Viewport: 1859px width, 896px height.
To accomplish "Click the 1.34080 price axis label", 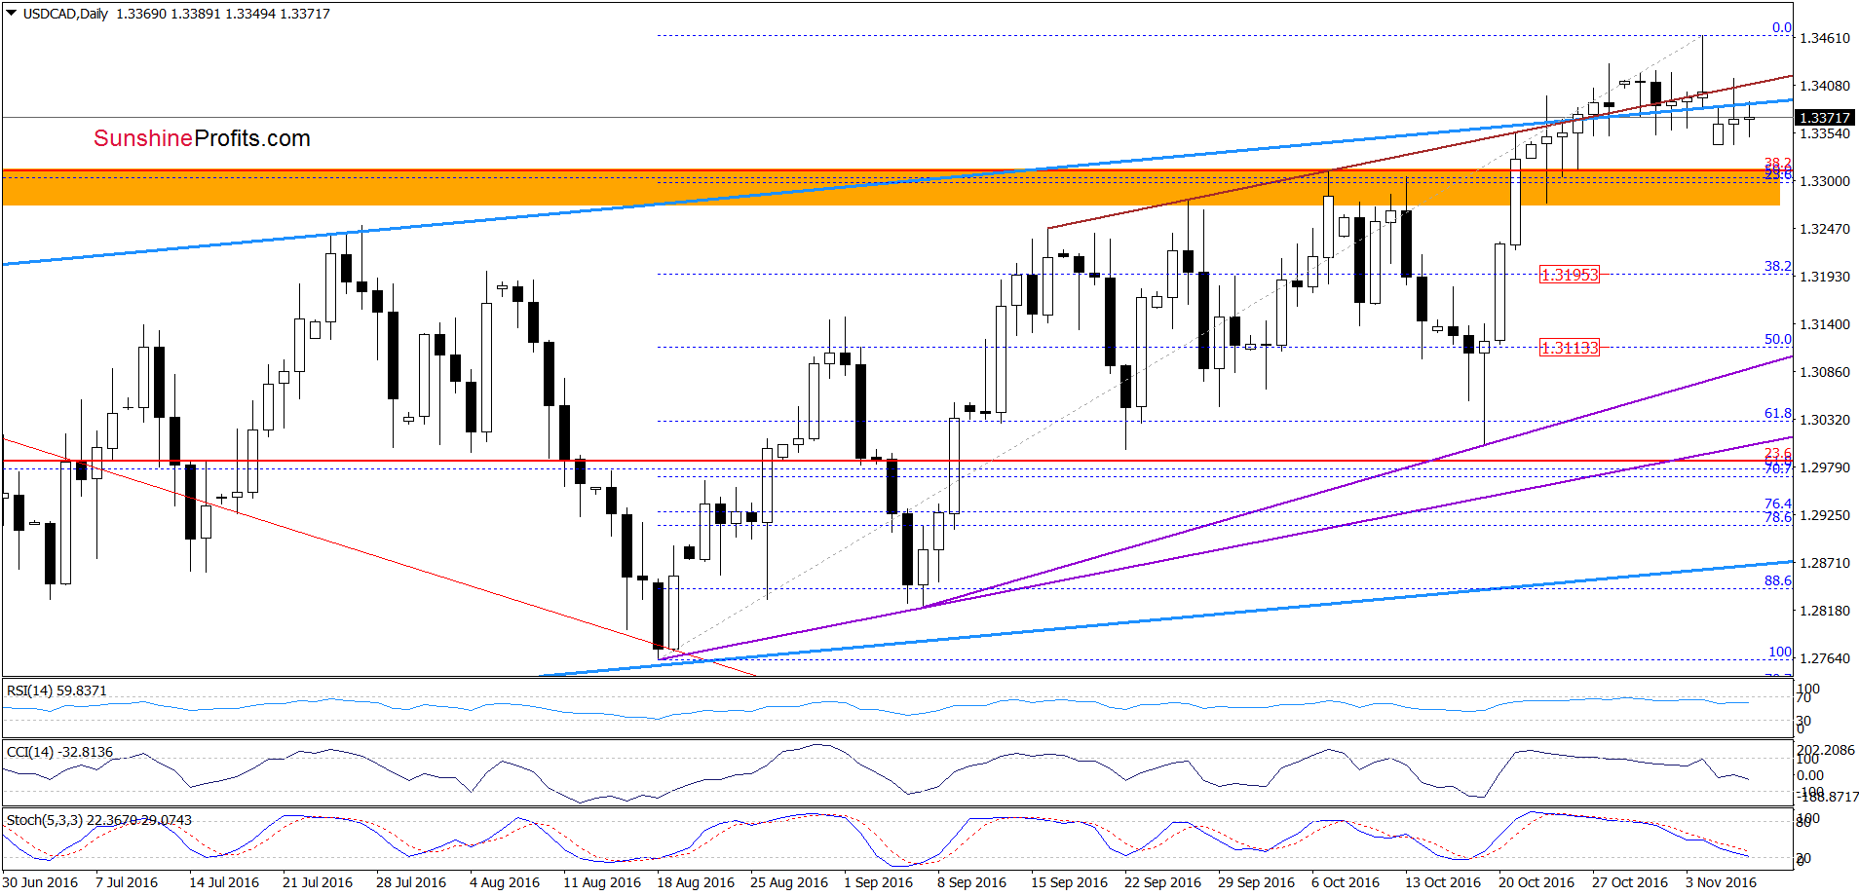I will click(x=1825, y=86).
